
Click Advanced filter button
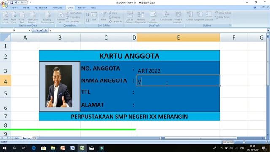(116, 22)
